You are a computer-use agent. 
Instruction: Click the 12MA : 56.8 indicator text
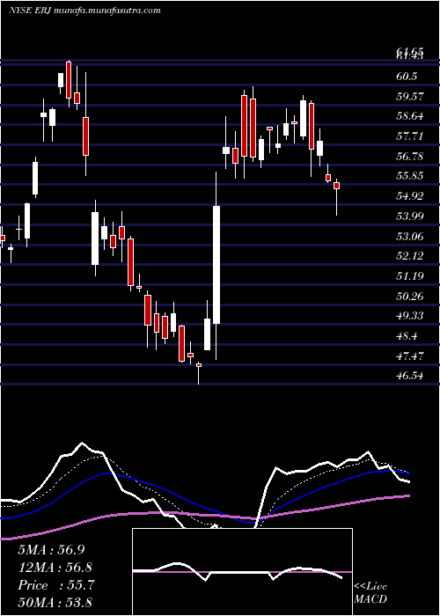click(x=55, y=568)
